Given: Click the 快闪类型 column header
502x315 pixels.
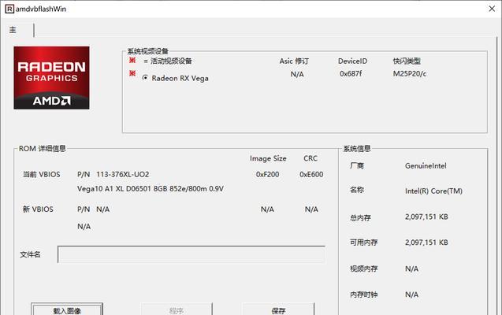Looking at the screenshot, I should (x=407, y=61).
